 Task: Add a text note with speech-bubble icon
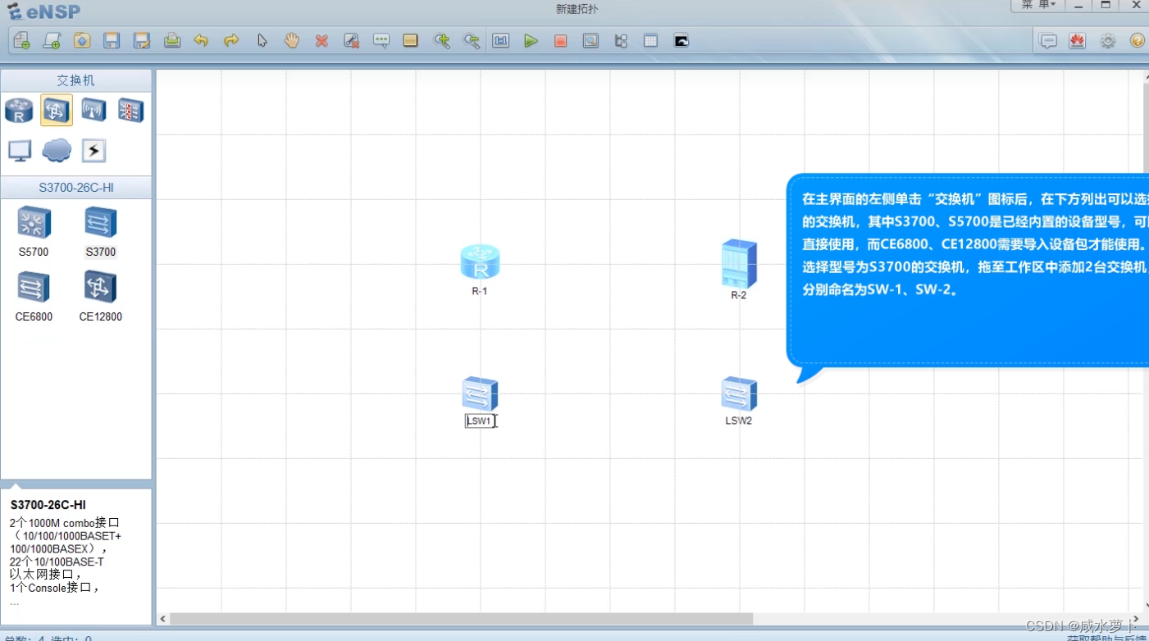click(x=381, y=40)
